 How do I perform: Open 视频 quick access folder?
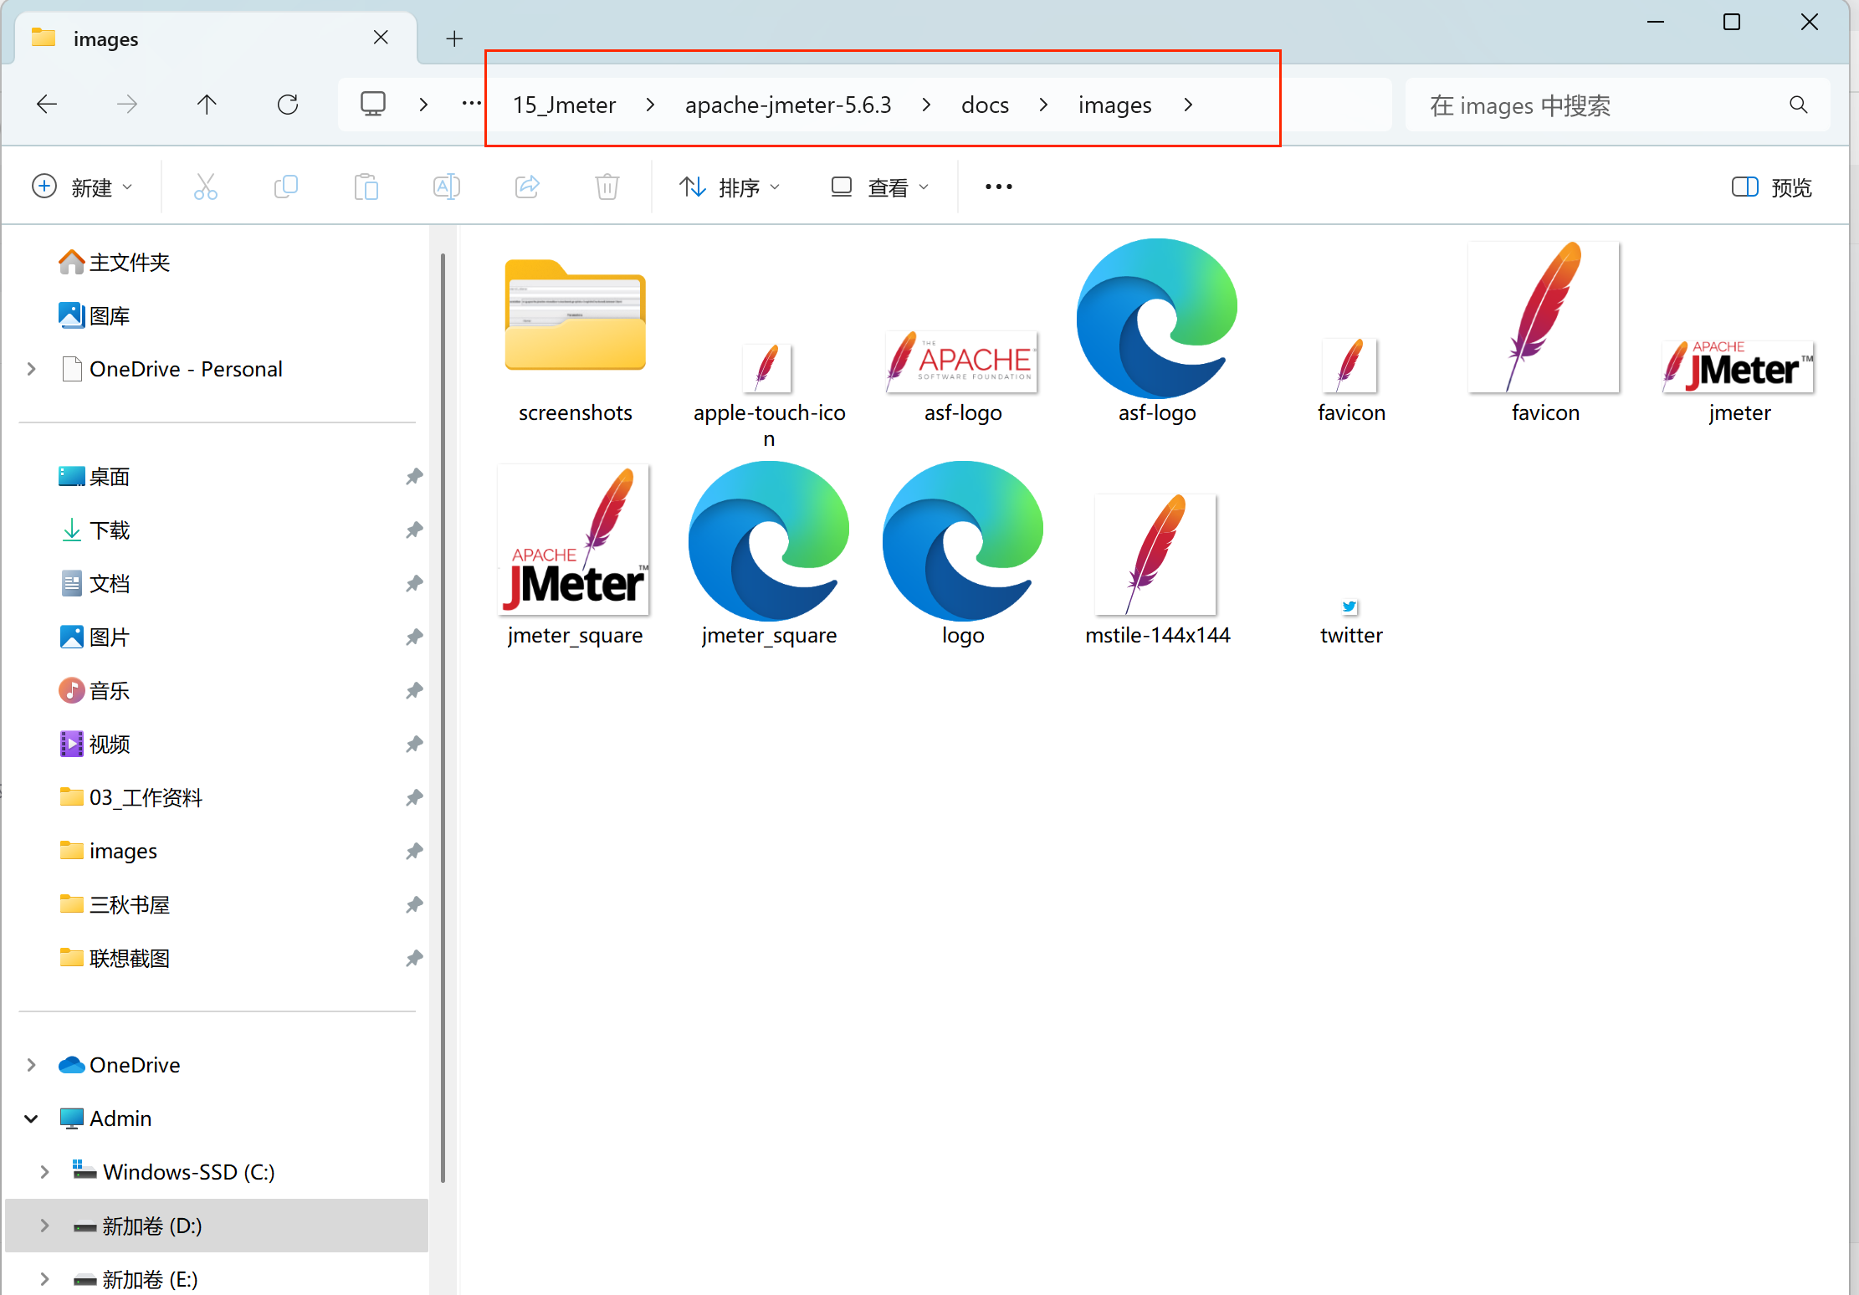(95, 745)
